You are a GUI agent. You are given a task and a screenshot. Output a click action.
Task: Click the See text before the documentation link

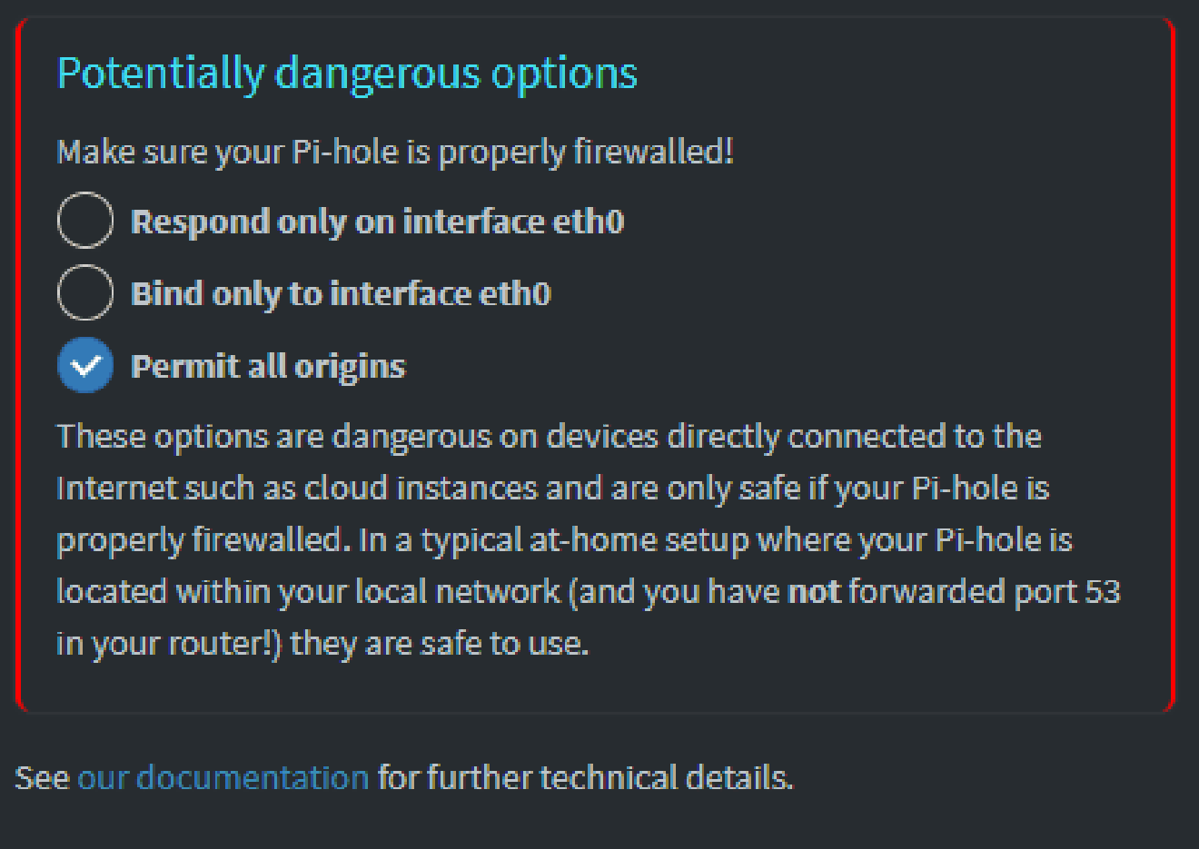point(38,777)
